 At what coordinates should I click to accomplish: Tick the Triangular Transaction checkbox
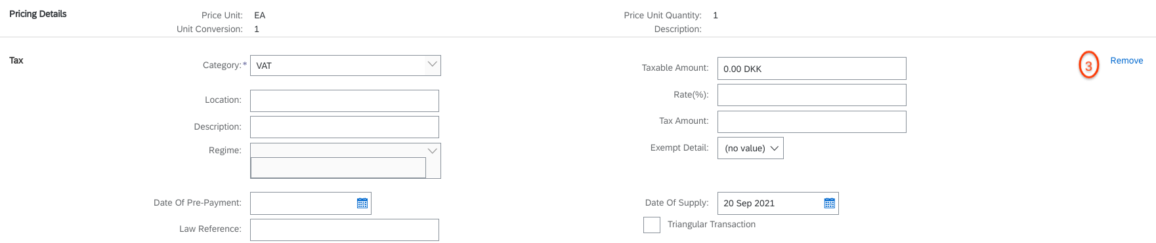[652, 225]
